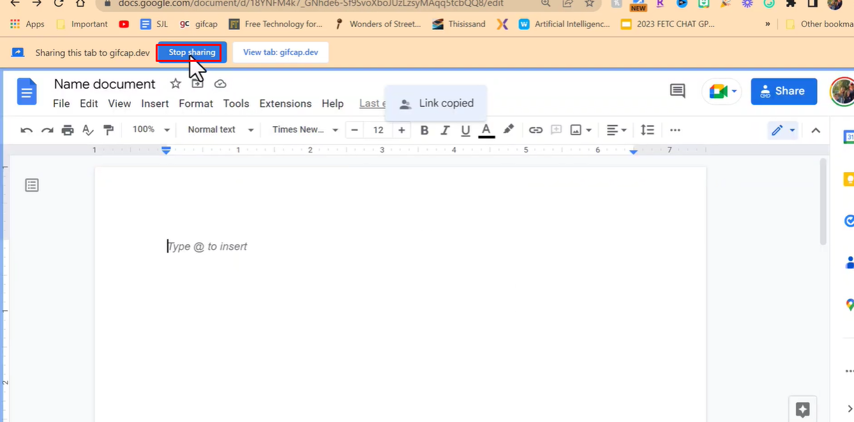
Task: Select the Paint format tool
Action: pos(109,129)
